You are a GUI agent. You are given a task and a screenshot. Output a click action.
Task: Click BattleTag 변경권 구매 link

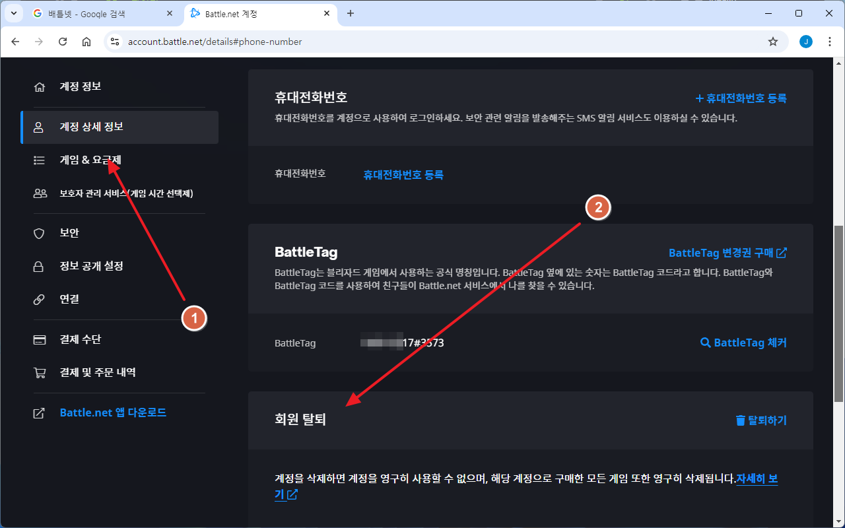point(727,253)
